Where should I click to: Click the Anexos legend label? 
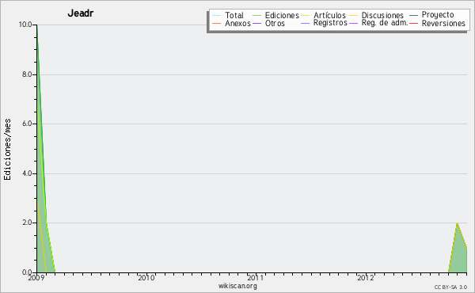[x=237, y=23]
